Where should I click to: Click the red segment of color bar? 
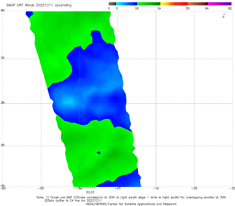(x=183, y=4)
